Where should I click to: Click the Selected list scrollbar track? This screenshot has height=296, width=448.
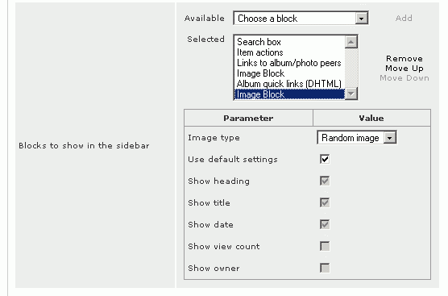(x=351, y=68)
